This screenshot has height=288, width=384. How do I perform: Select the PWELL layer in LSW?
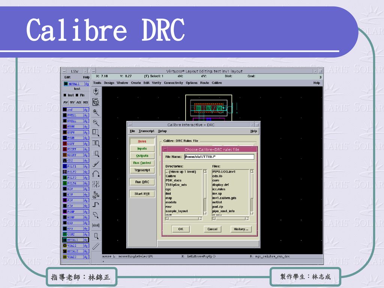[x=76, y=115]
